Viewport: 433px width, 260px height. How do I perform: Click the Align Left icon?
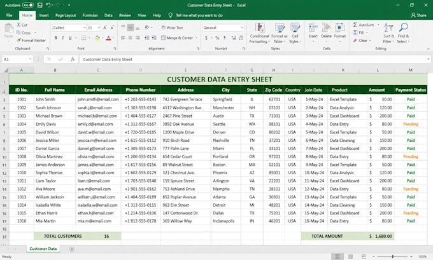coord(123,38)
